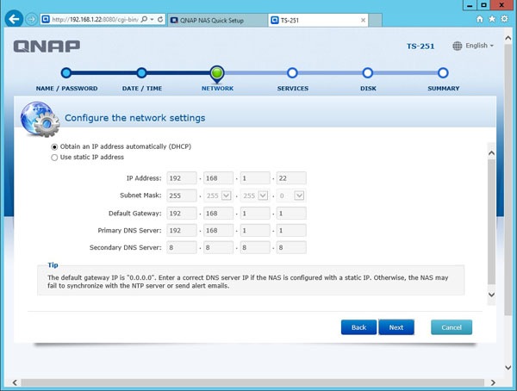Click the Summary step circle

click(443, 73)
